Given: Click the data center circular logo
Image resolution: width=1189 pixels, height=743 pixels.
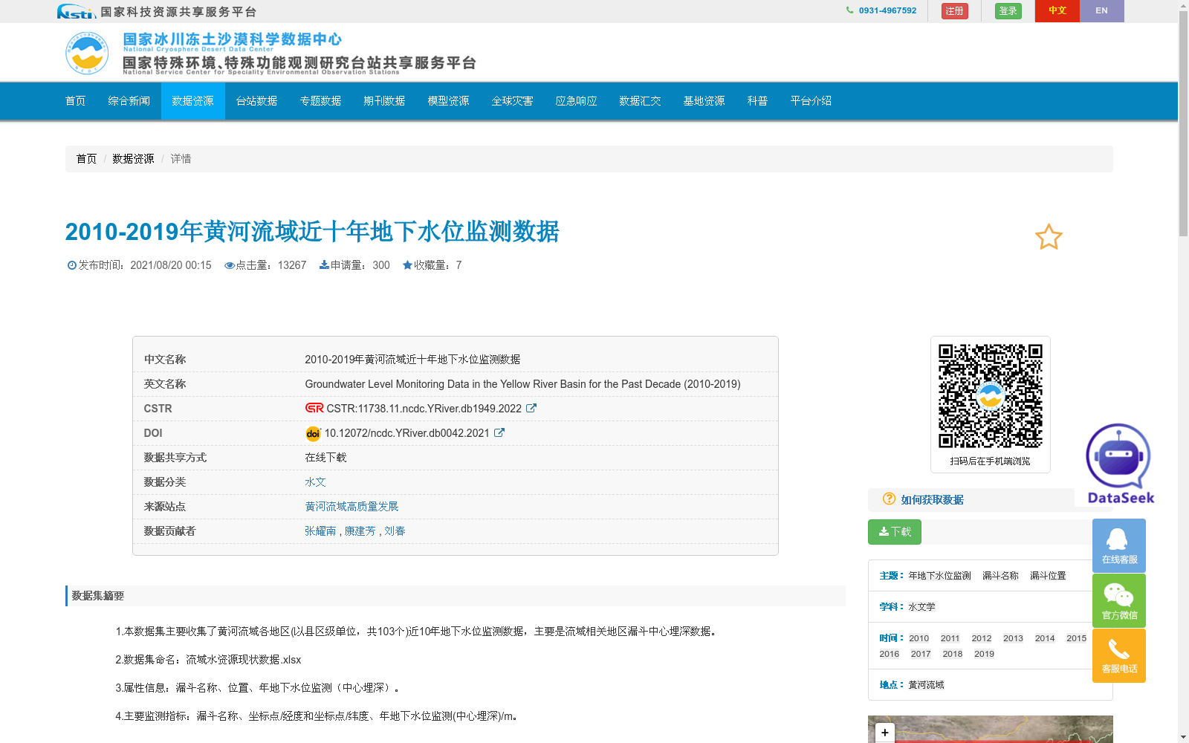Looking at the screenshot, I should point(87,53).
